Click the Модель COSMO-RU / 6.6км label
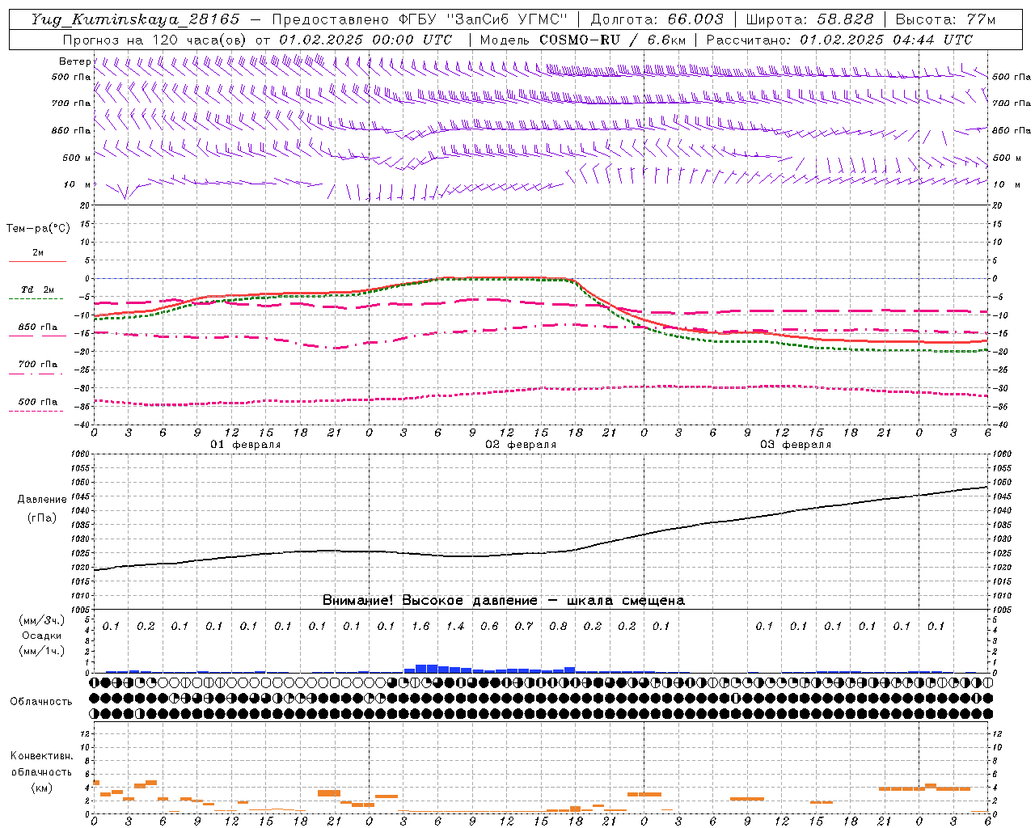This screenshot has width=1035, height=828. pos(582,40)
